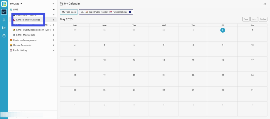
Task: Click the LIMS root tree label
Action: pos(16,10)
